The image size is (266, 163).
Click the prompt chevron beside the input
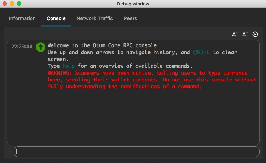click(10, 151)
